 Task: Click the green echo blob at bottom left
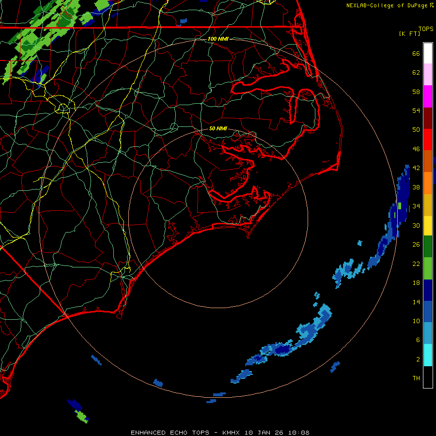click(82, 416)
